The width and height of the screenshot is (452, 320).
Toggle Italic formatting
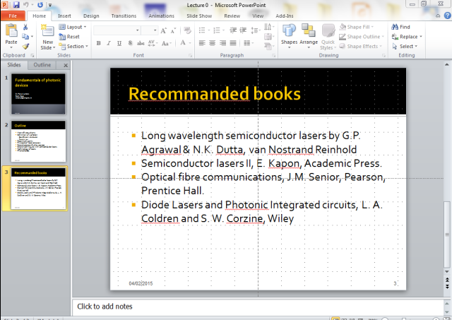point(109,43)
